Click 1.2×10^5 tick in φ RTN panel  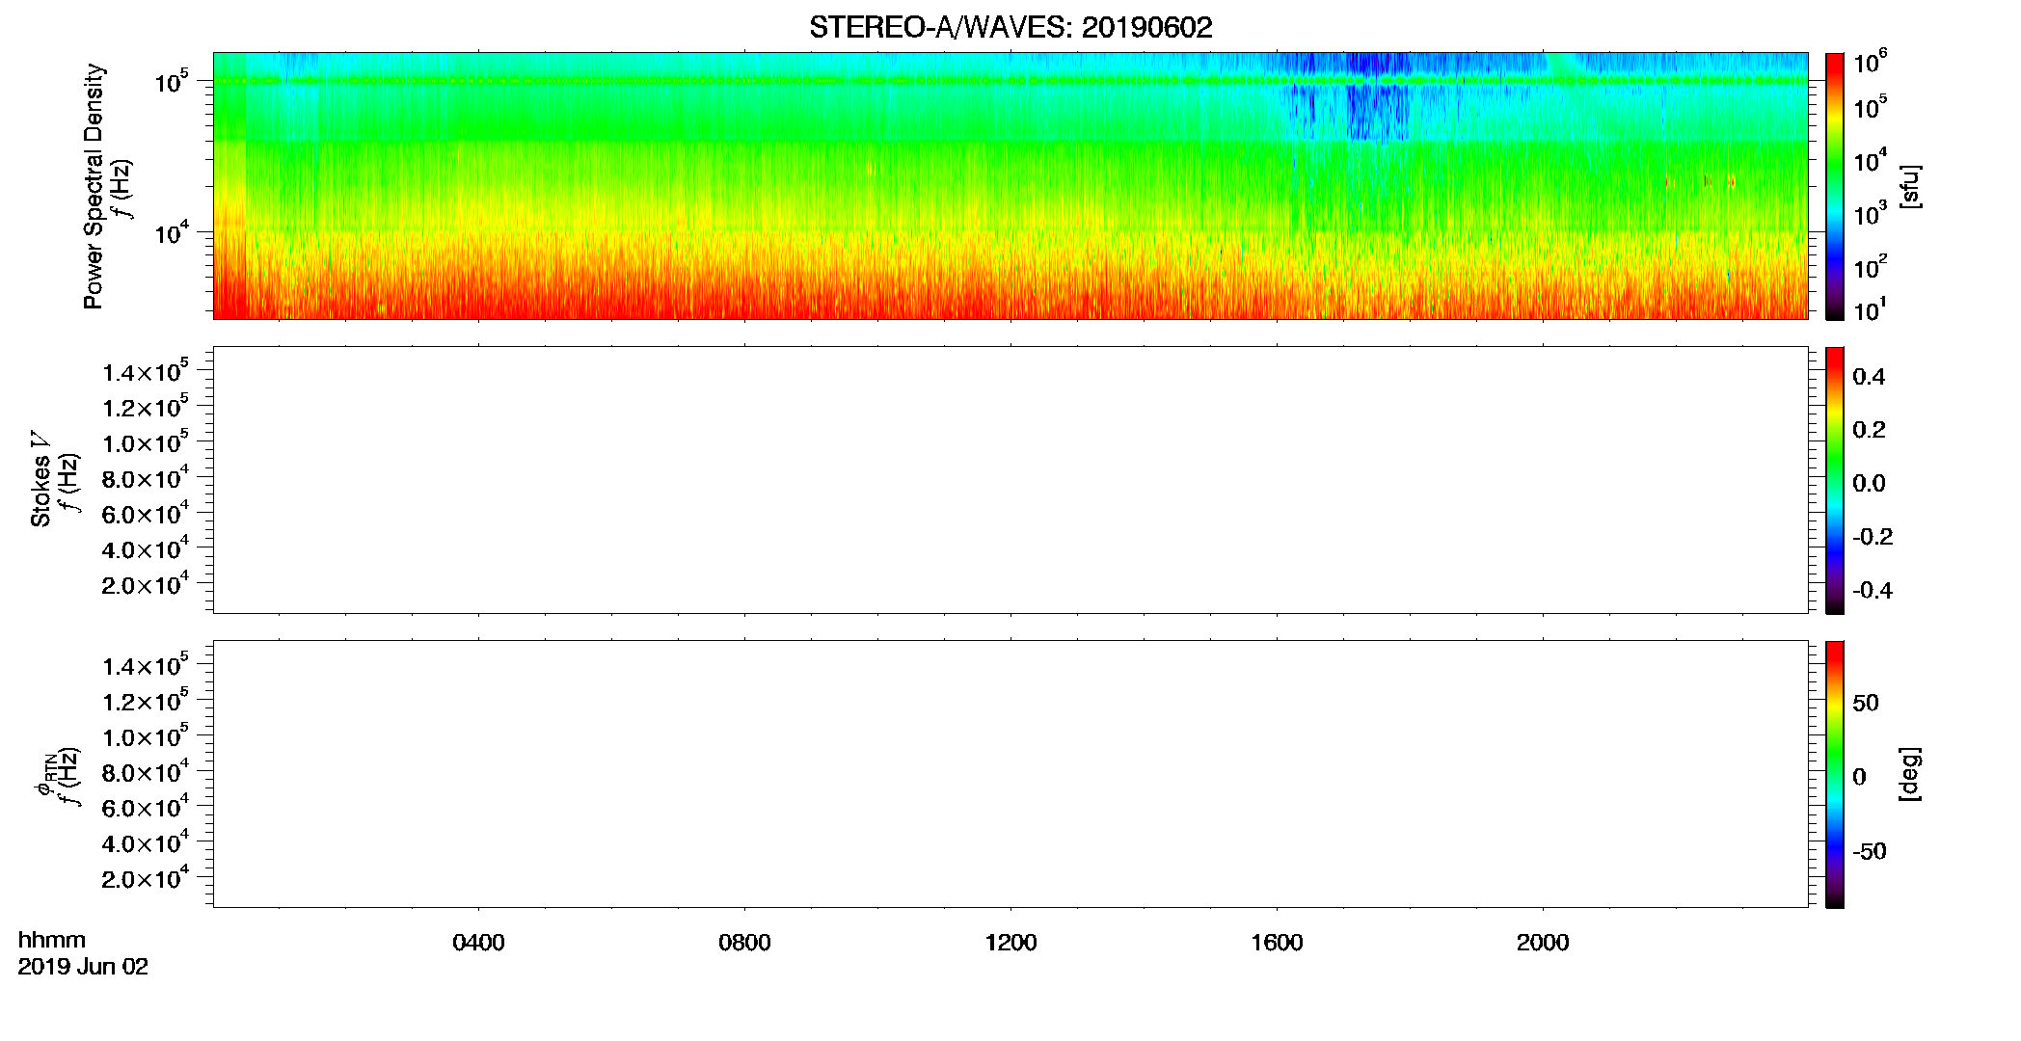pyautogui.click(x=145, y=701)
